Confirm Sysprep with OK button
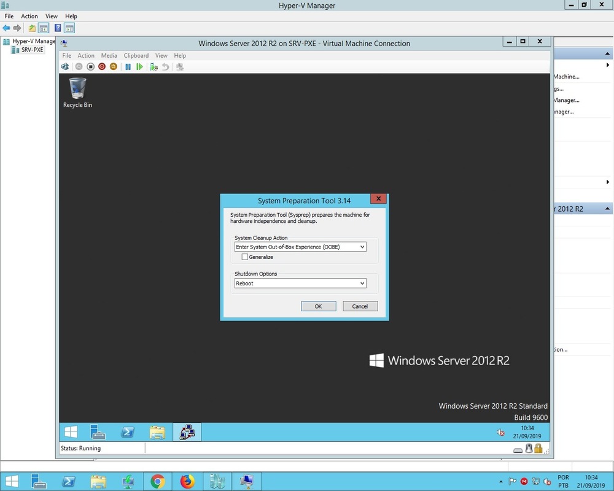Viewport: 614px width, 491px height. click(x=318, y=306)
